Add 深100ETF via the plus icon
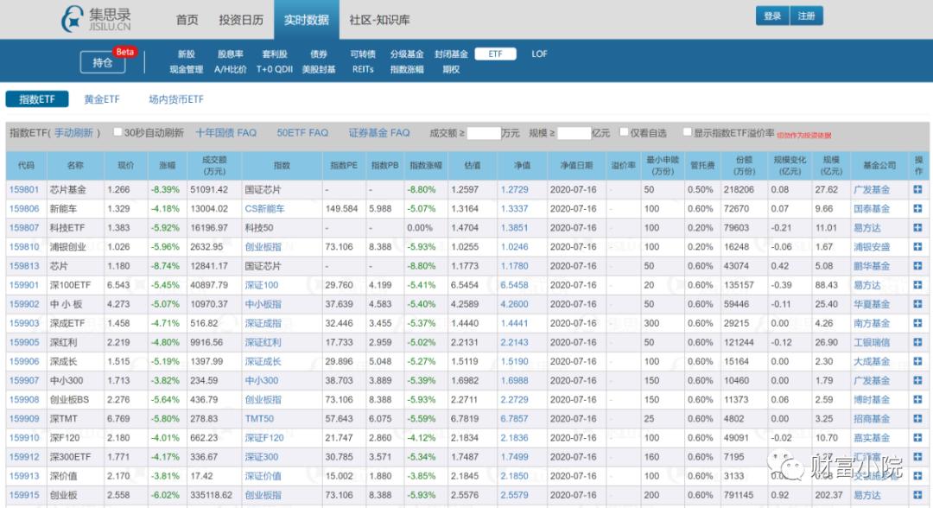Screen dimensions: 933x508 (x=916, y=283)
